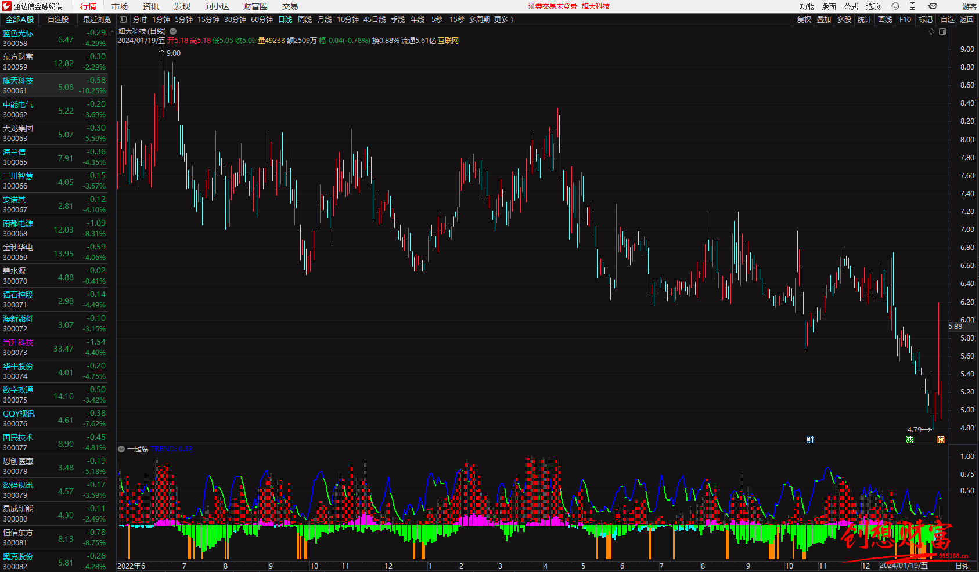This screenshot has height=572, width=979.
Task: Click the 预 forecast marker on the chart
Action: [x=941, y=440]
